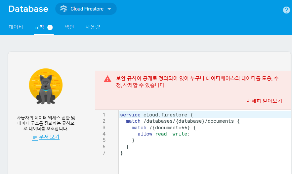The height and width of the screenshot is (174, 292).
Task: Click the Cloud Firestore logo icon
Action: [x=63, y=9]
